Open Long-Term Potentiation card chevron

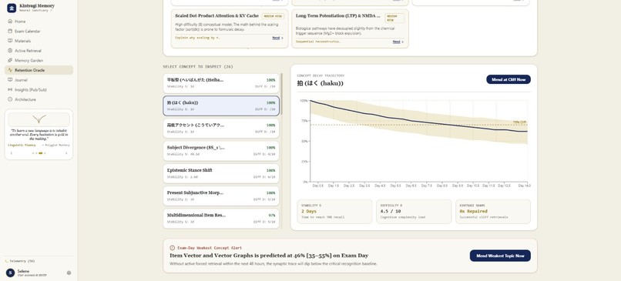pos(403,42)
